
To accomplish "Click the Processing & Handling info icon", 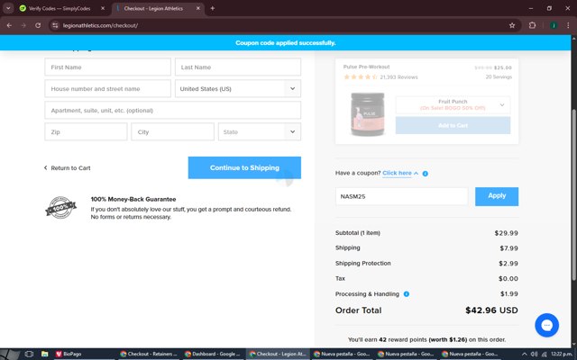I will click(407, 294).
